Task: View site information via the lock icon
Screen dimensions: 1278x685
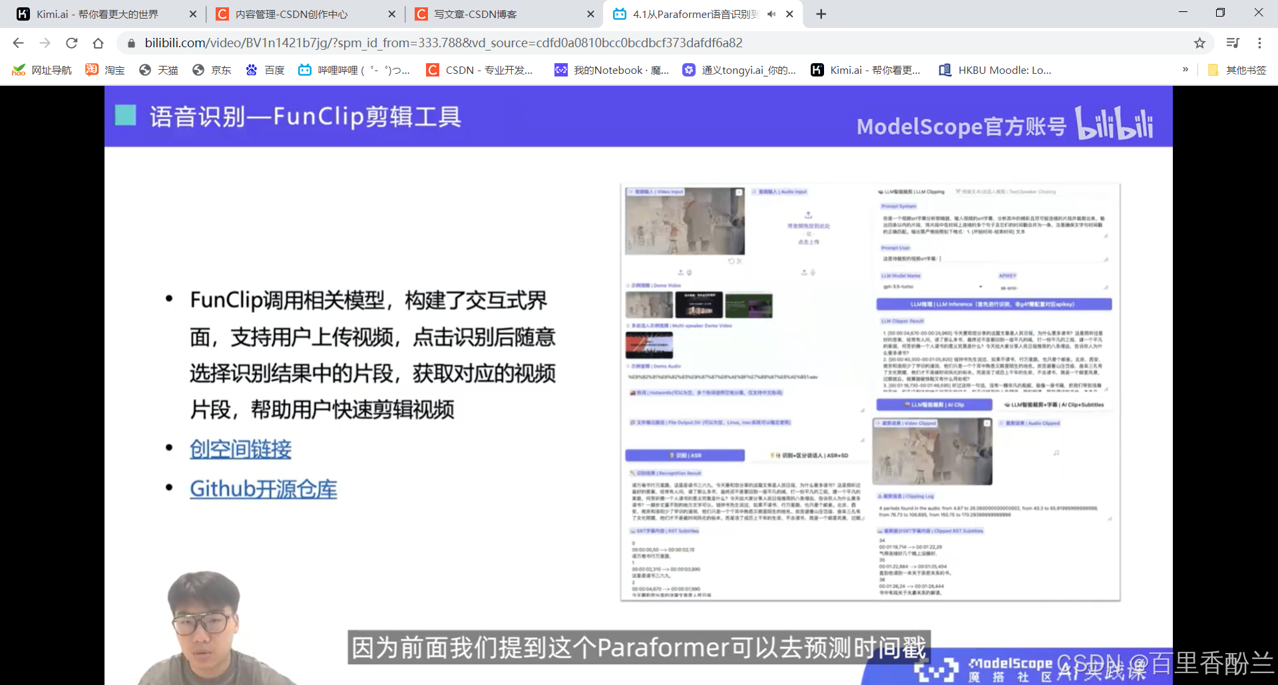Action: pyautogui.click(x=131, y=43)
